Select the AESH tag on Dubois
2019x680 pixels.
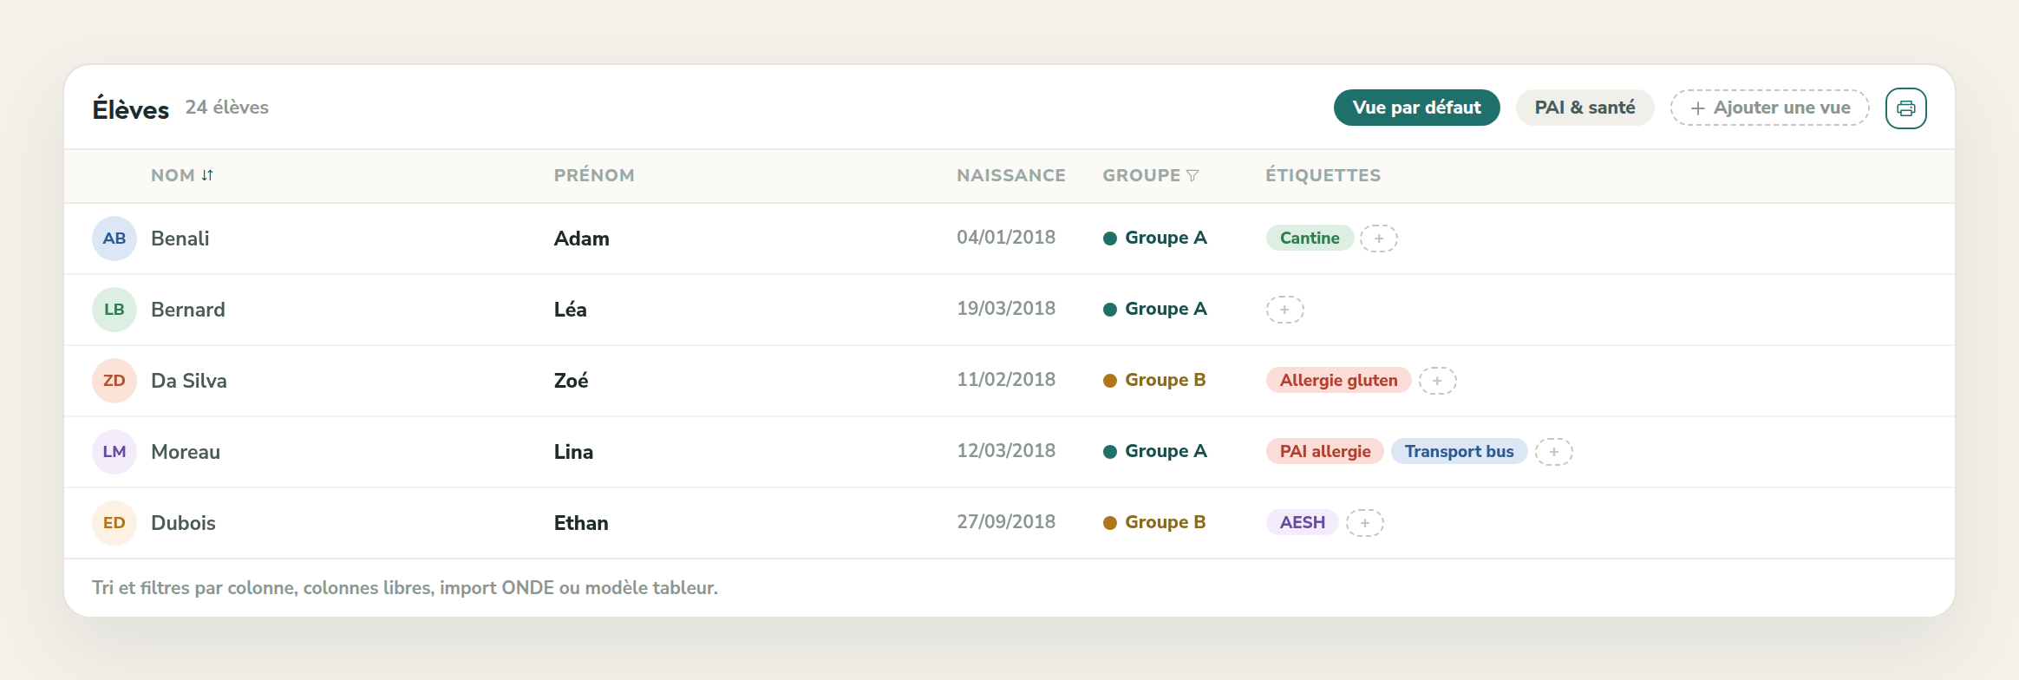[x=1302, y=523]
